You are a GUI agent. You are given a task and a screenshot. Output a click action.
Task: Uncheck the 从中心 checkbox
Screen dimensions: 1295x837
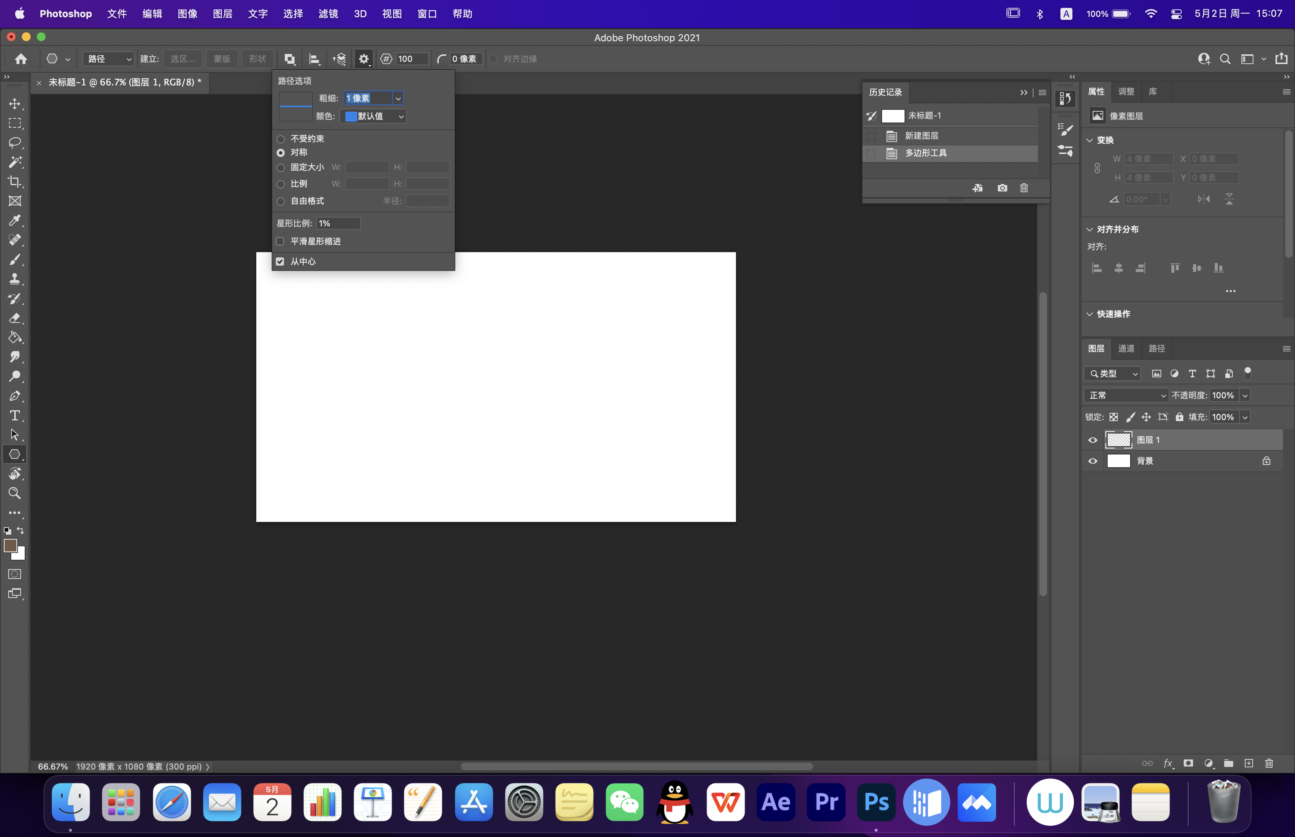280,262
